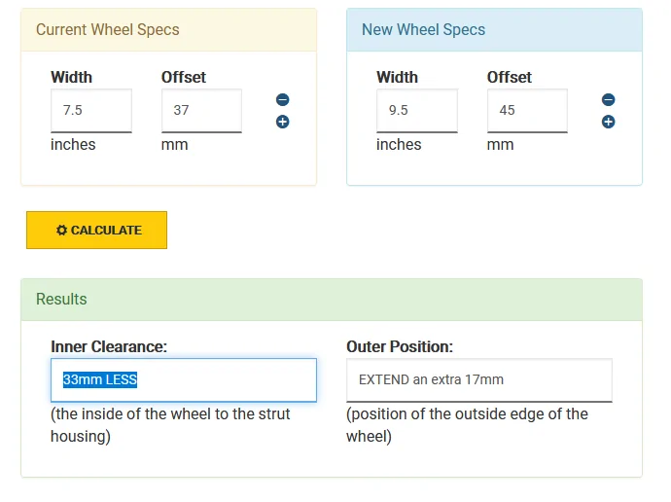Focus the new wheel Offset field 45
Viewport: 671px width, 502px height.
[x=527, y=110]
